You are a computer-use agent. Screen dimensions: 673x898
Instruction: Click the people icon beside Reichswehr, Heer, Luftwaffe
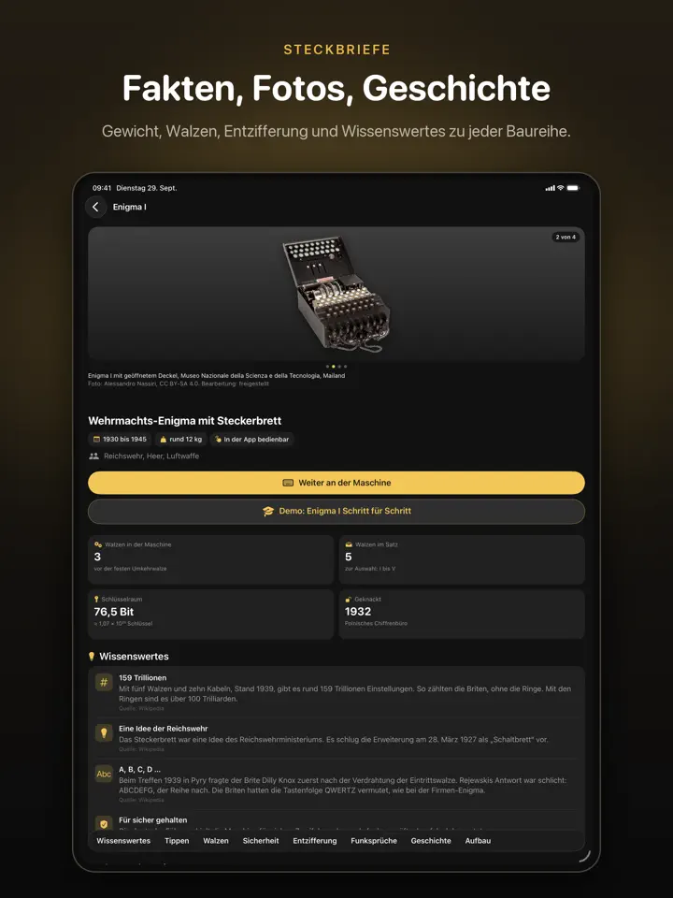[93, 456]
